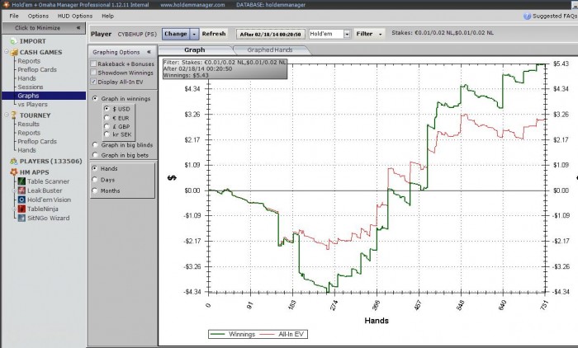Open Cash Games Reports
Image resolution: width=578 pixels, height=348 pixels.
[x=29, y=61]
